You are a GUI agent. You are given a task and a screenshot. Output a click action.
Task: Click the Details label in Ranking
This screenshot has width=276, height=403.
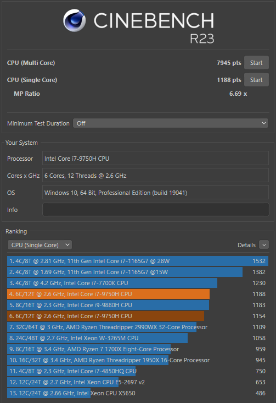(x=246, y=245)
